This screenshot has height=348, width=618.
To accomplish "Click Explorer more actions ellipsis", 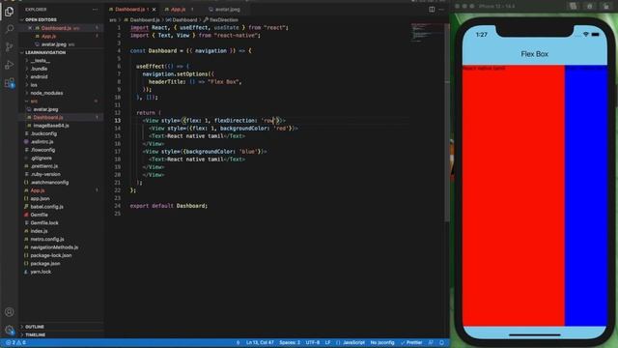I will click(x=95, y=9).
